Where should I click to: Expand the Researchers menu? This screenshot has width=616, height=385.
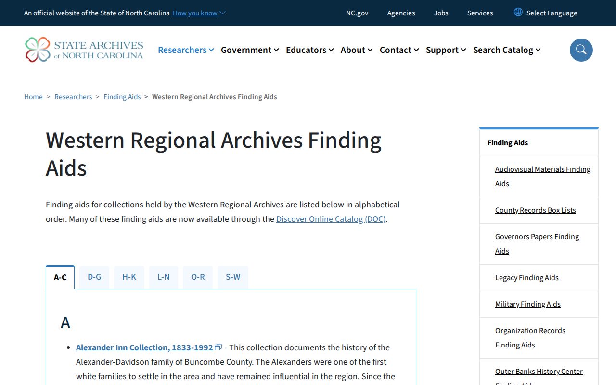click(186, 50)
